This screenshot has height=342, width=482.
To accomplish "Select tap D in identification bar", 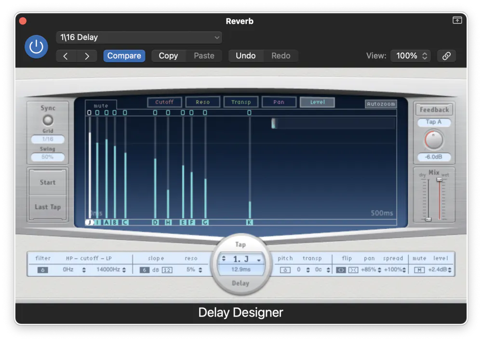I will pyautogui.click(x=155, y=223).
